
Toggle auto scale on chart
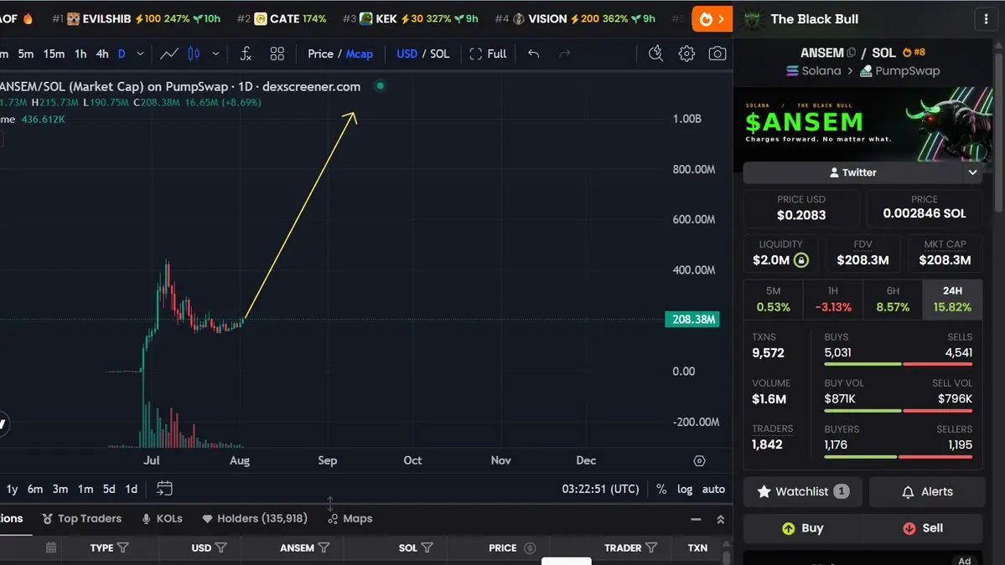click(x=713, y=489)
